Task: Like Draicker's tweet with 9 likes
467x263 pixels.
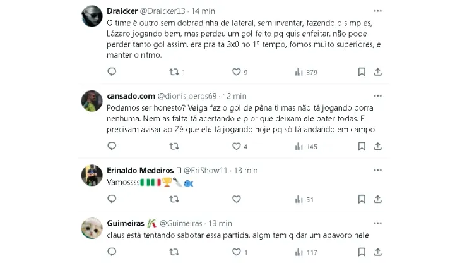Action: pyautogui.click(x=237, y=72)
